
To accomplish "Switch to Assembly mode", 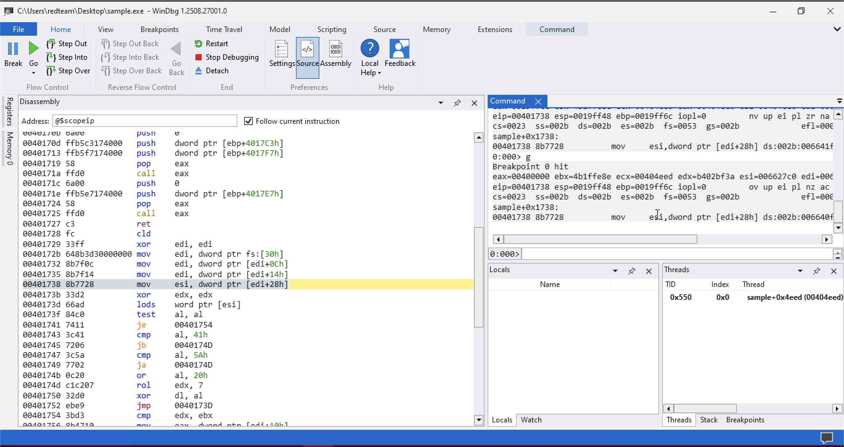I will [x=335, y=54].
